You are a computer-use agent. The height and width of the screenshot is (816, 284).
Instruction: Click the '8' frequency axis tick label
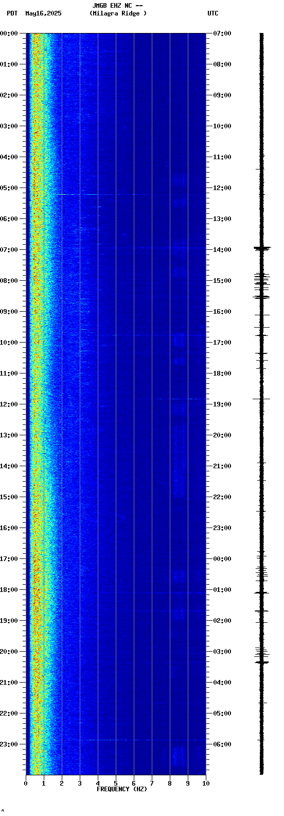tap(170, 784)
